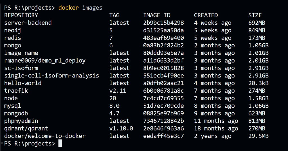Viewport: 288px width, 151px height.
Task: Select image ID 0a83b2f824b2
Action: coord(163,45)
